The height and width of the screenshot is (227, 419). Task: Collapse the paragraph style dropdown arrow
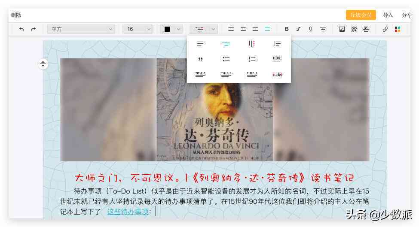coord(213,29)
